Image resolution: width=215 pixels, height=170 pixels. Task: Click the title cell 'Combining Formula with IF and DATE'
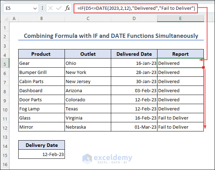(111, 36)
